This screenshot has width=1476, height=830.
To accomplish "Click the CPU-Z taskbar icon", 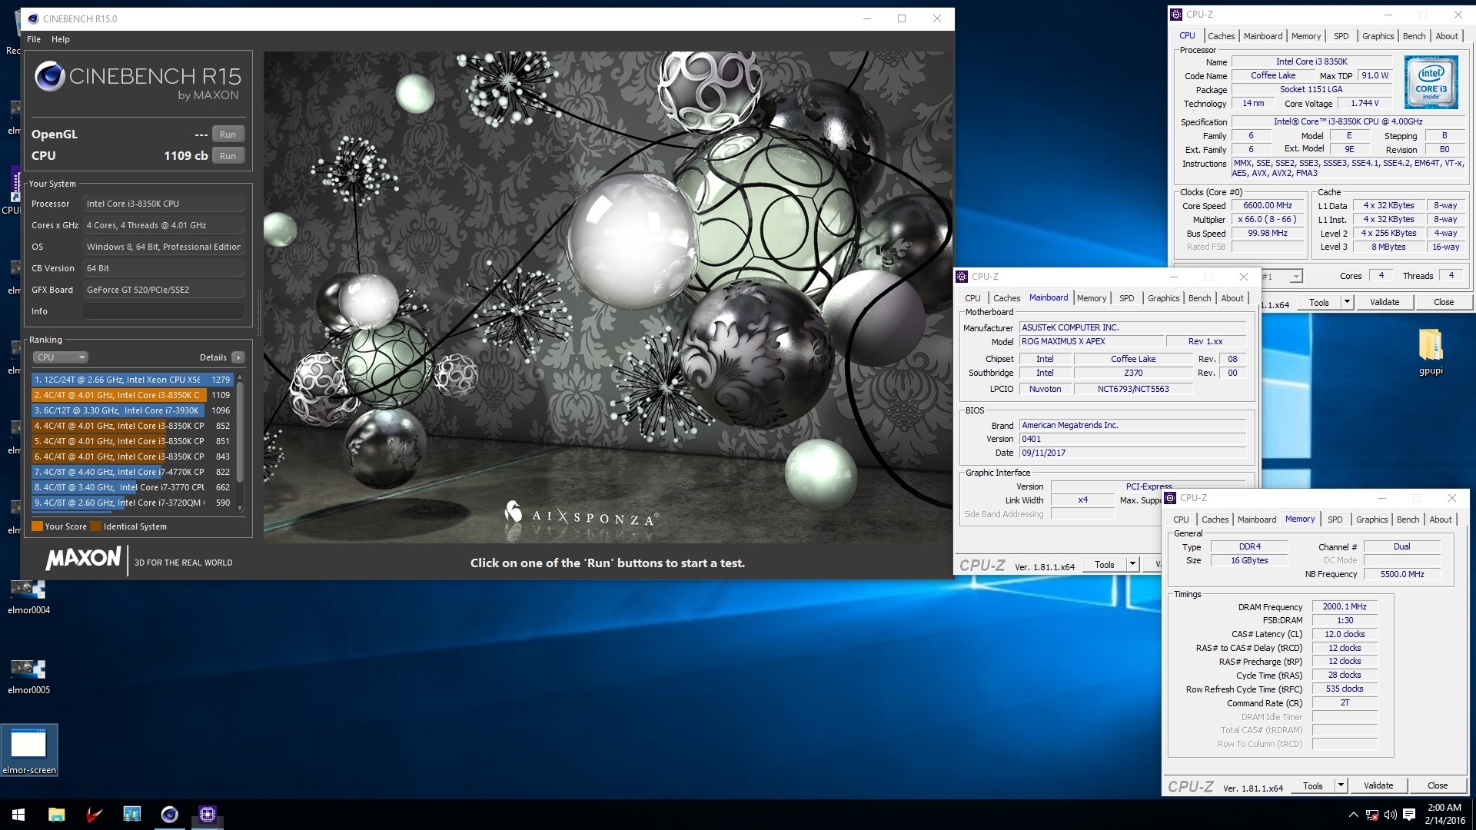I will pos(207,815).
